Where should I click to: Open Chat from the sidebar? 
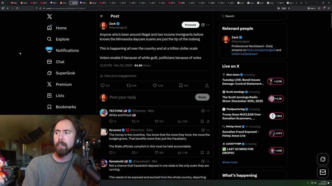tap(56, 62)
